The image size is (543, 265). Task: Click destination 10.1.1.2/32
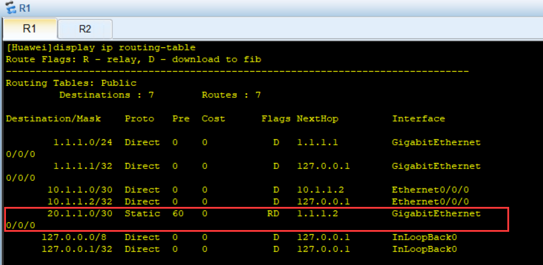[x=80, y=202]
